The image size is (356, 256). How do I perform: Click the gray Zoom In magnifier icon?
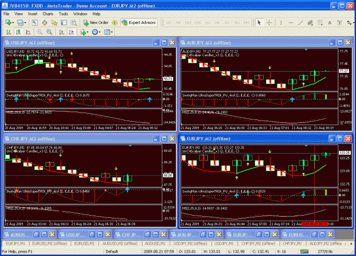pyautogui.click(x=39, y=32)
